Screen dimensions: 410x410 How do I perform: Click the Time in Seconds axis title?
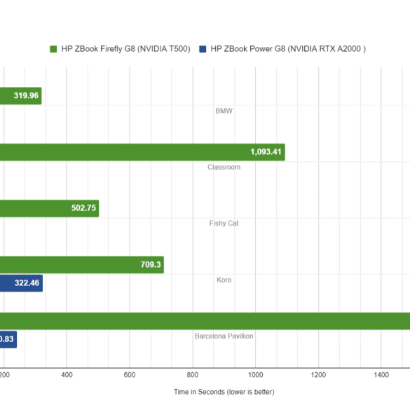click(x=224, y=392)
